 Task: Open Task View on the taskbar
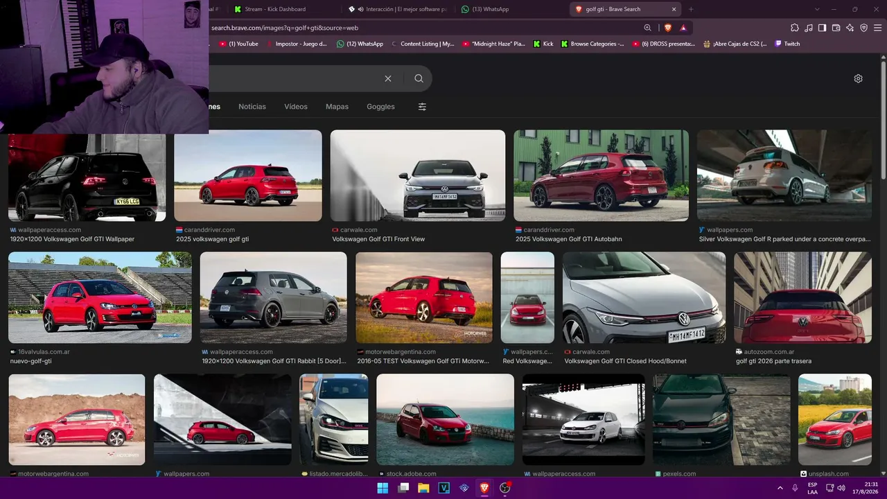click(x=403, y=488)
